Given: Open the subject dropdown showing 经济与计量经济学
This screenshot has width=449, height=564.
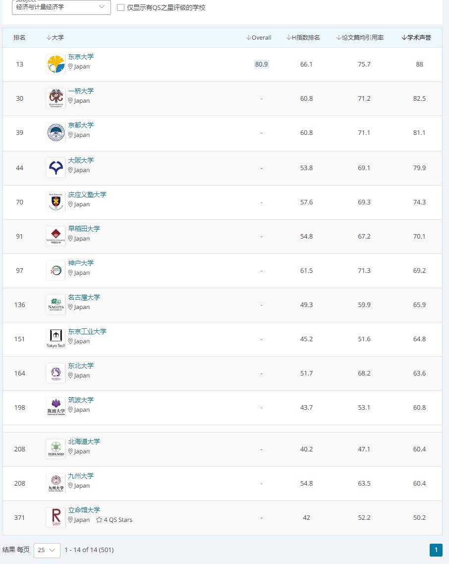Looking at the screenshot, I should pyautogui.click(x=61, y=7).
